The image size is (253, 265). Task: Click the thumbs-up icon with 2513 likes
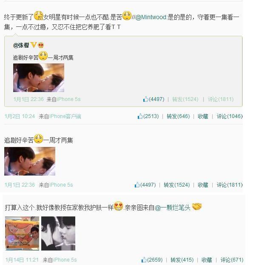(x=140, y=116)
